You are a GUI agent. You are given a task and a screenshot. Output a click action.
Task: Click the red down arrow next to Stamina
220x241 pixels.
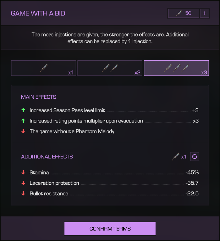[23, 173]
